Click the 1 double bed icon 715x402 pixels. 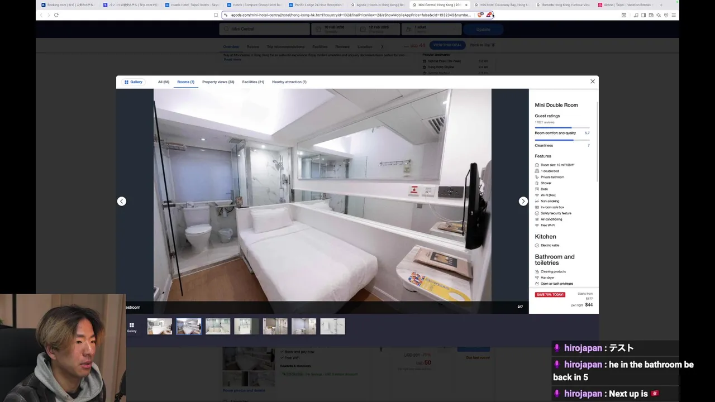click(537, 171)
